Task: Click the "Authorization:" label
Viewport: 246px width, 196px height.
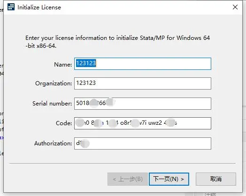Action: (53, 143)
